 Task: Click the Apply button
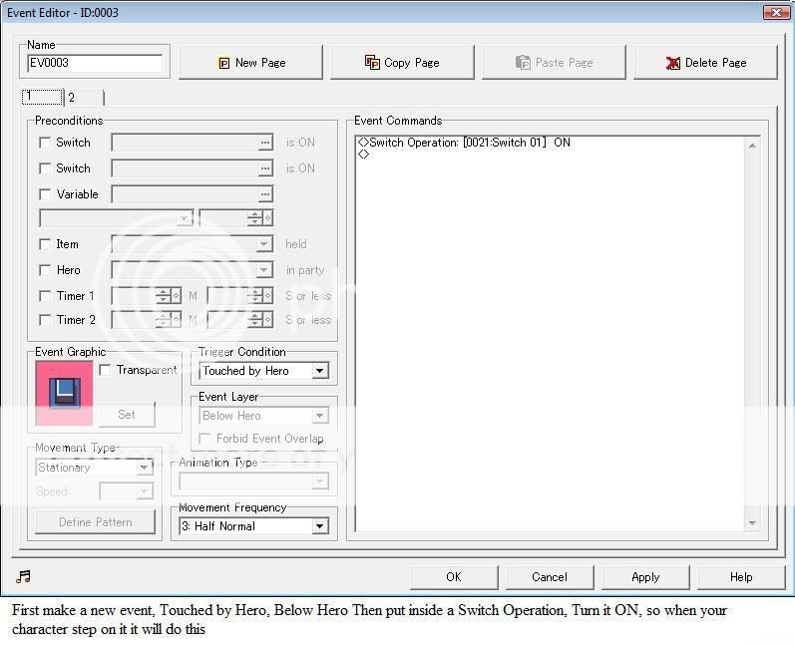coord(645,576)
